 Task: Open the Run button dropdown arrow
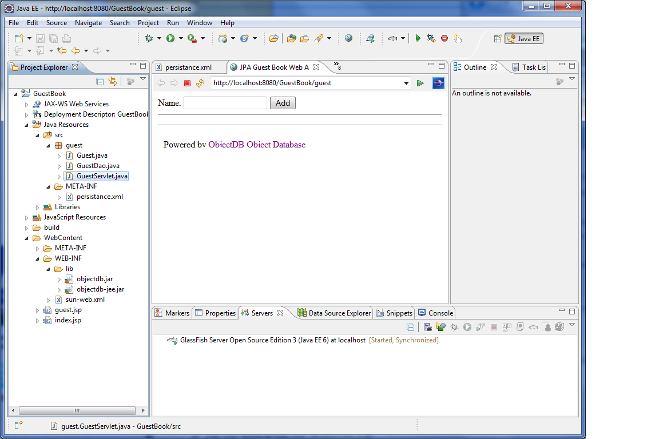tap(181, 39)
